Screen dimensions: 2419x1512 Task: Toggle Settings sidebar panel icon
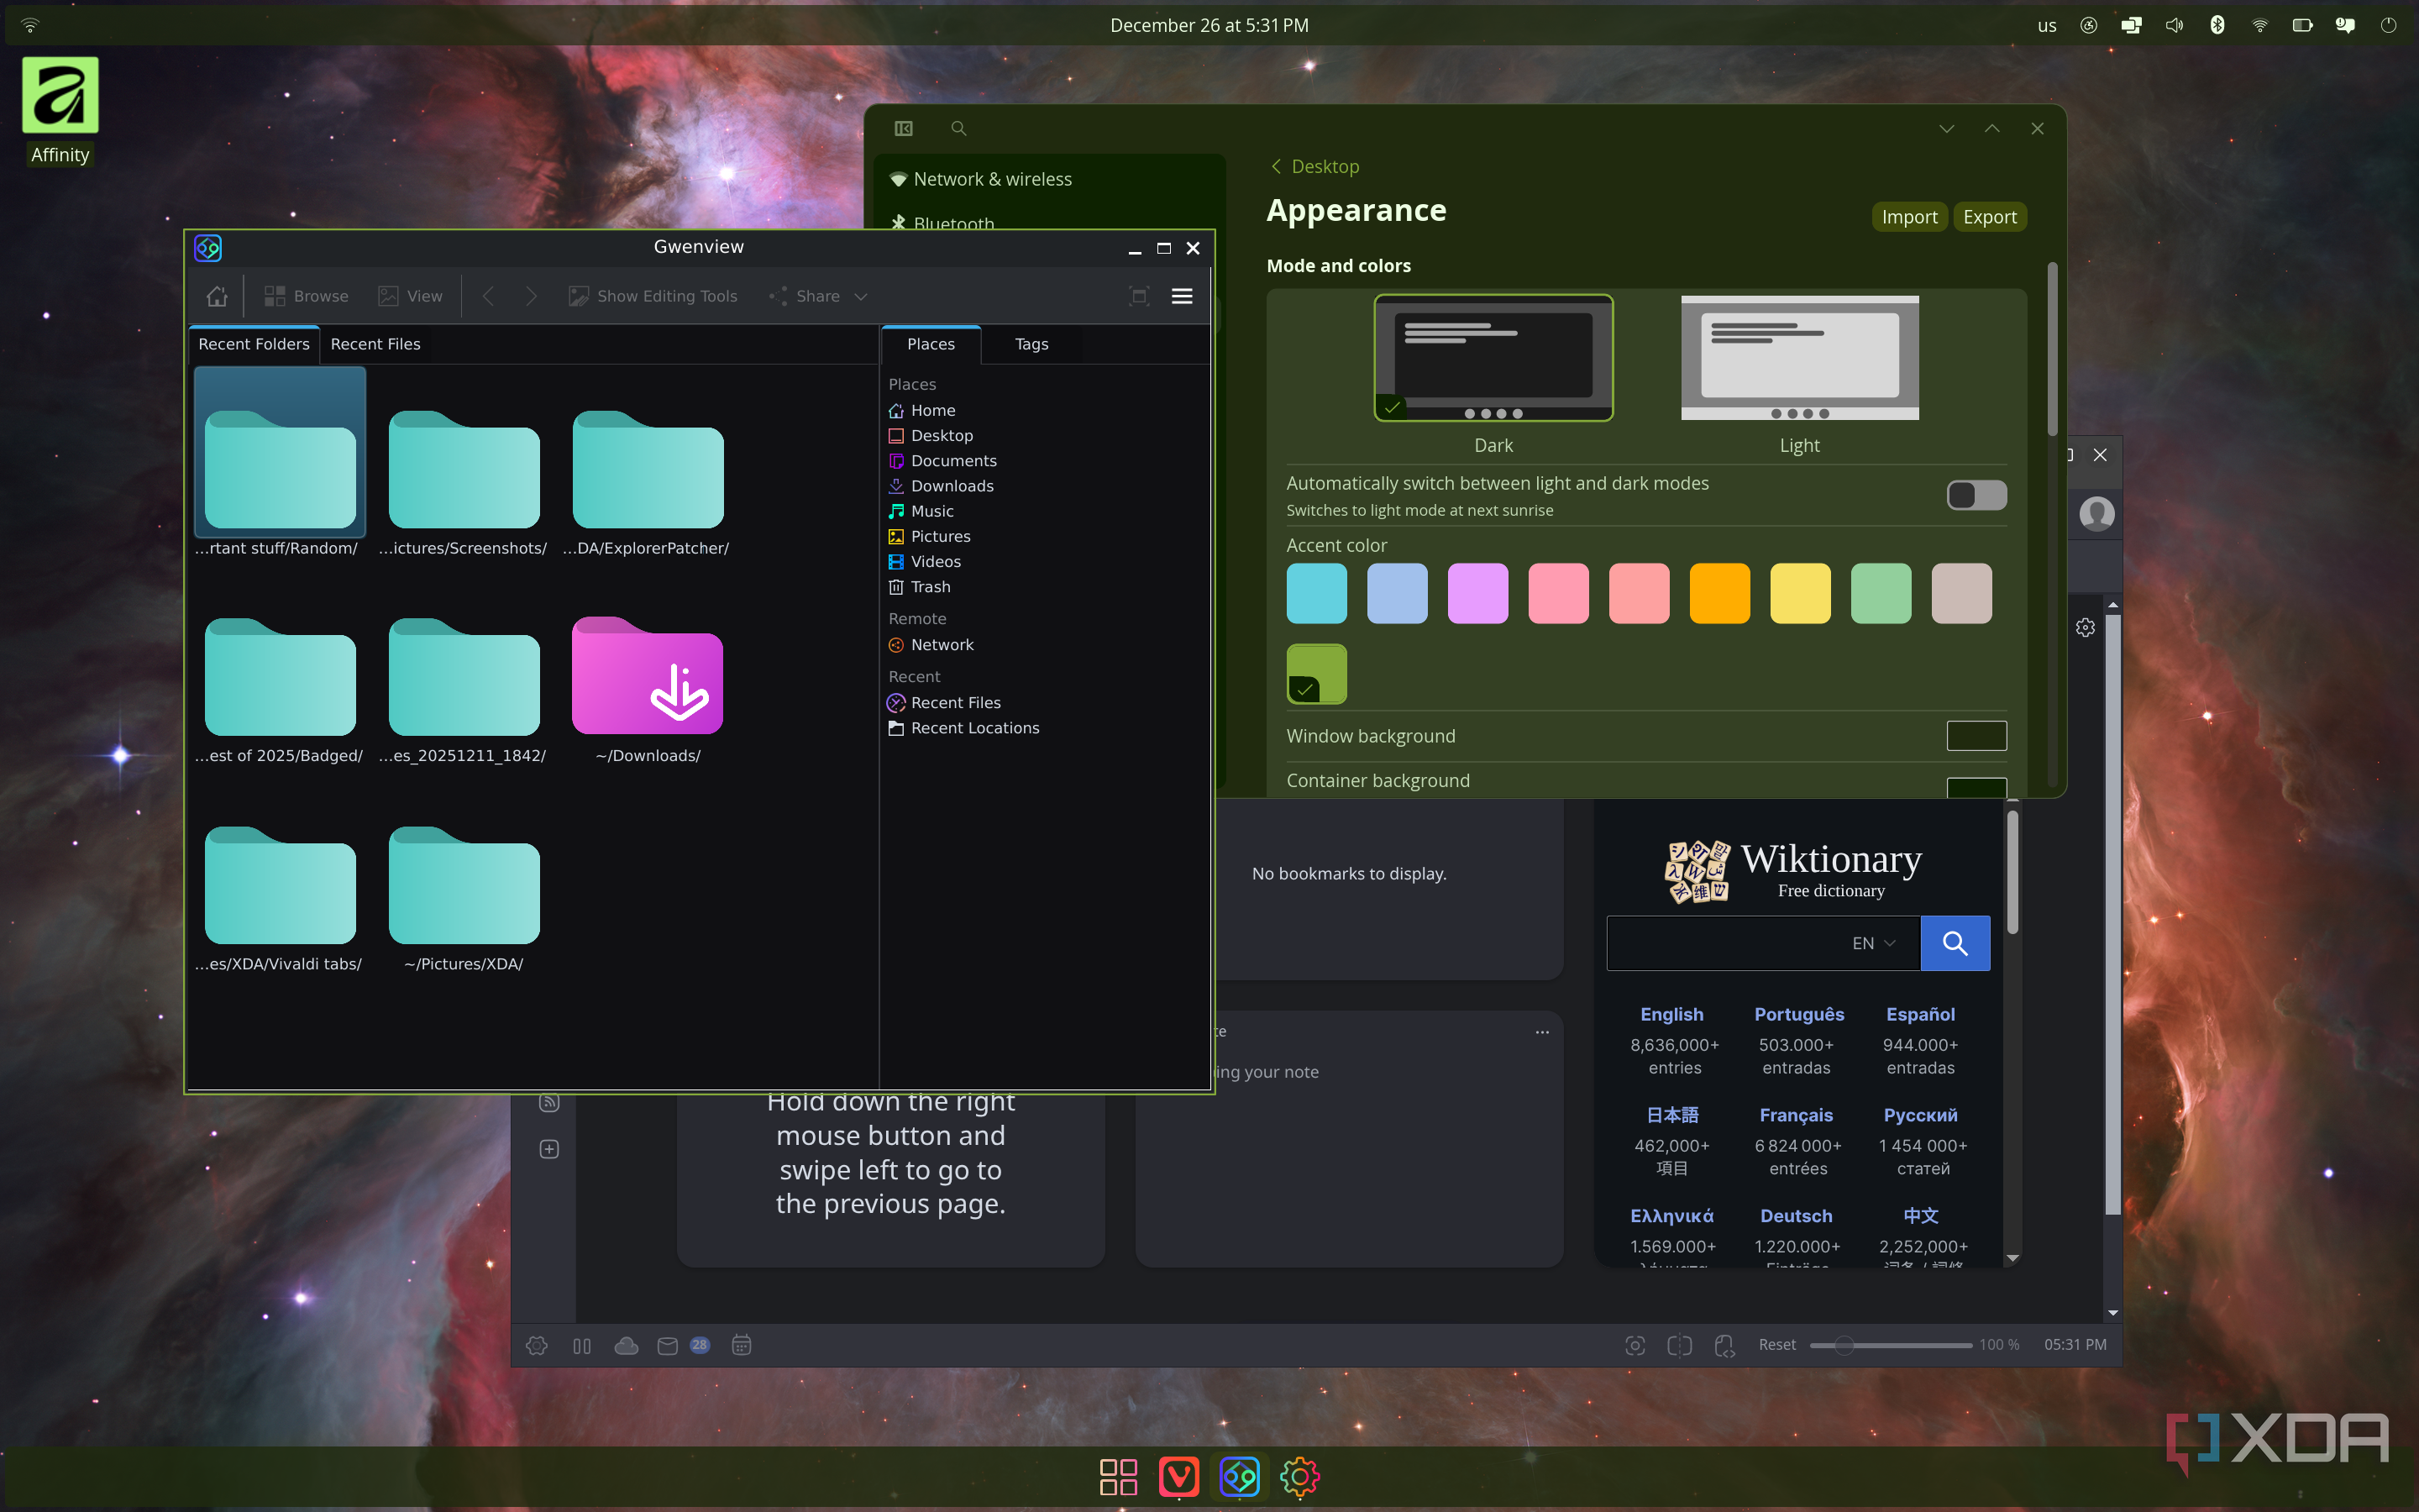point(904,128)
